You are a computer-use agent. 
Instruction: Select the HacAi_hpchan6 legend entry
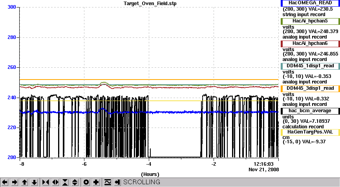(x=310, y=43)
